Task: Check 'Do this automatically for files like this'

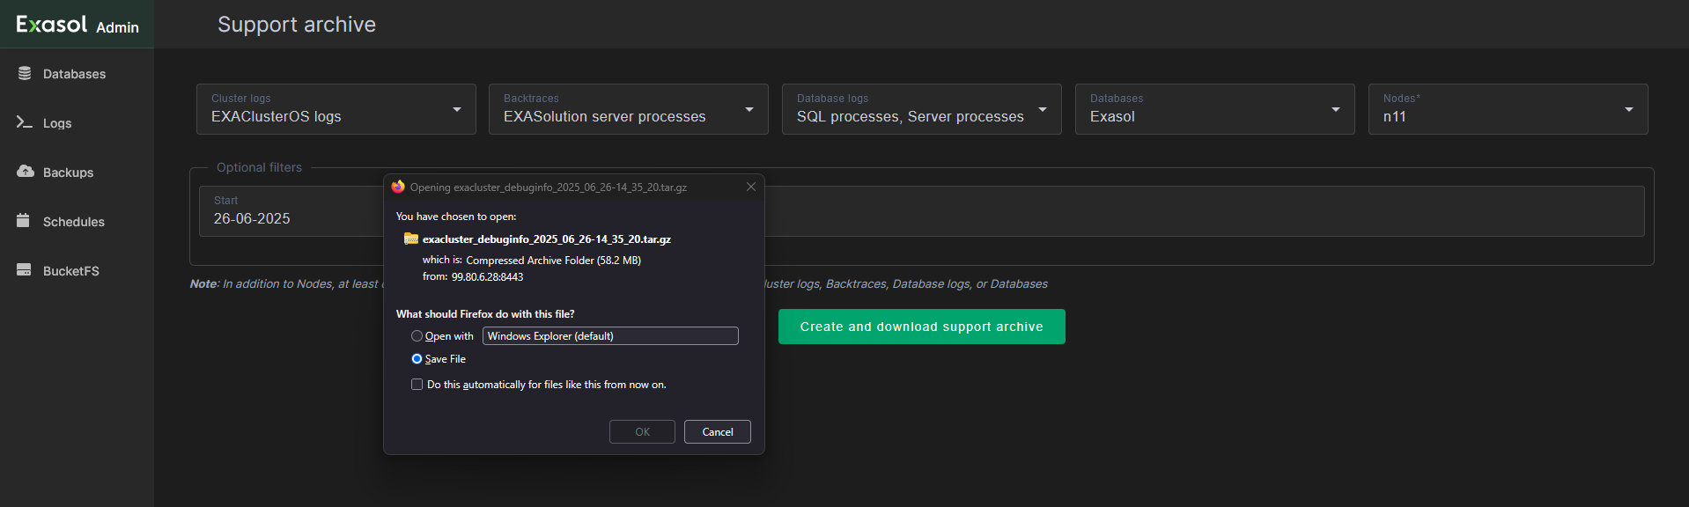Action: 417,385
